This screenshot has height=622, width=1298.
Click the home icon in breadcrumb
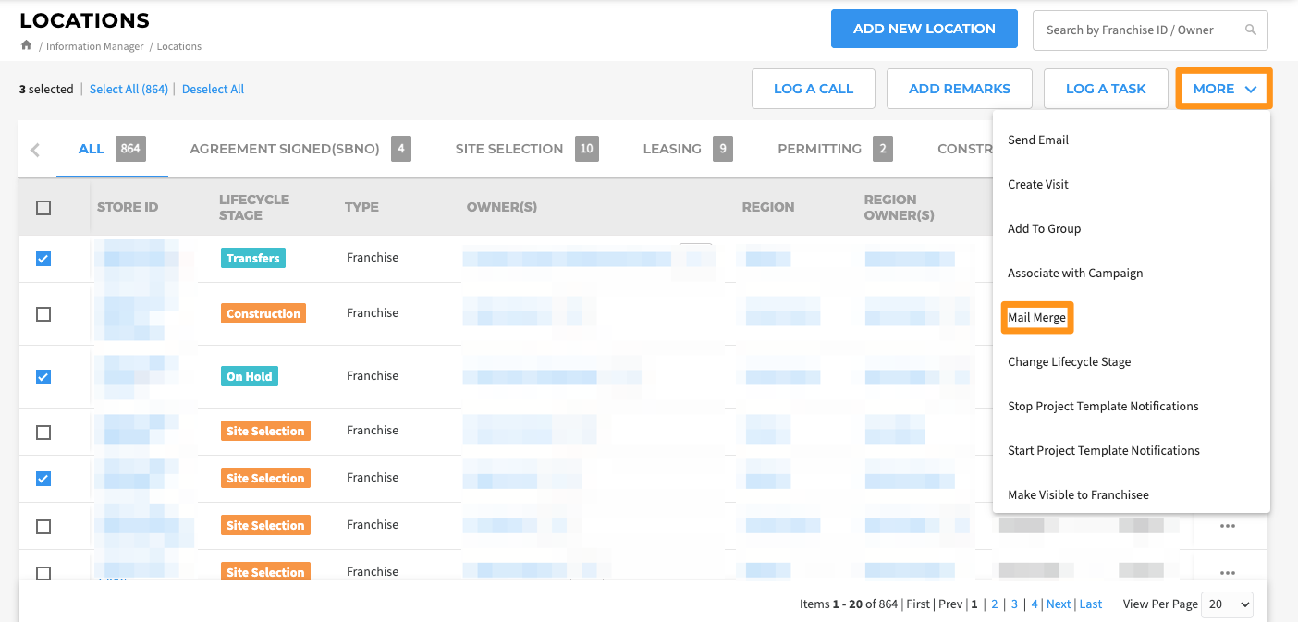point(26,45)
